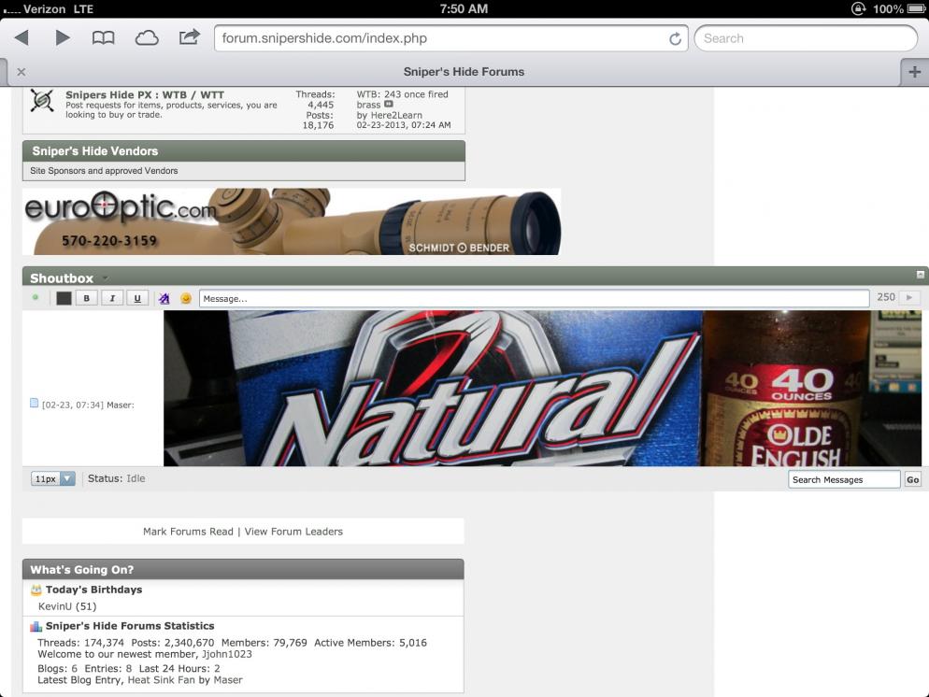Click the What's Going On? header
929x697 pixels.
pyautogui.click(x=243, y=569)
